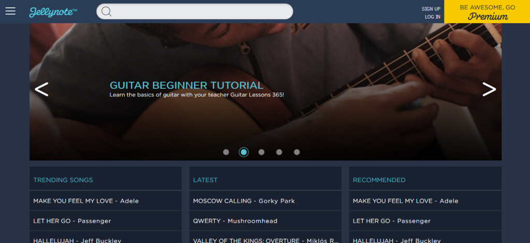This screenshot has width=530, height=243.
Task: Select the active second carousel dot
Action: tap(244, 152)
